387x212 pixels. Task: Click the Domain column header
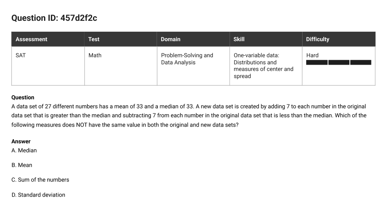tap(193, 39)
